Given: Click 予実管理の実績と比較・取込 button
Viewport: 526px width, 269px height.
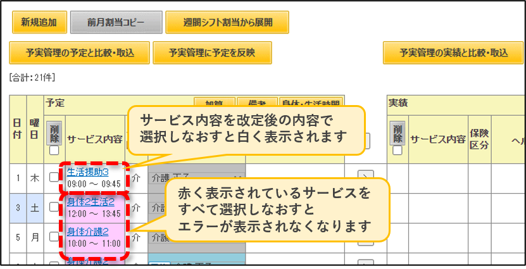Looking at the screenshot, I should click(x=453, y=53).
